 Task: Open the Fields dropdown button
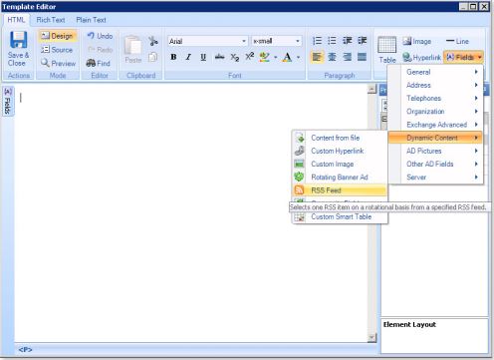[464, 57]
